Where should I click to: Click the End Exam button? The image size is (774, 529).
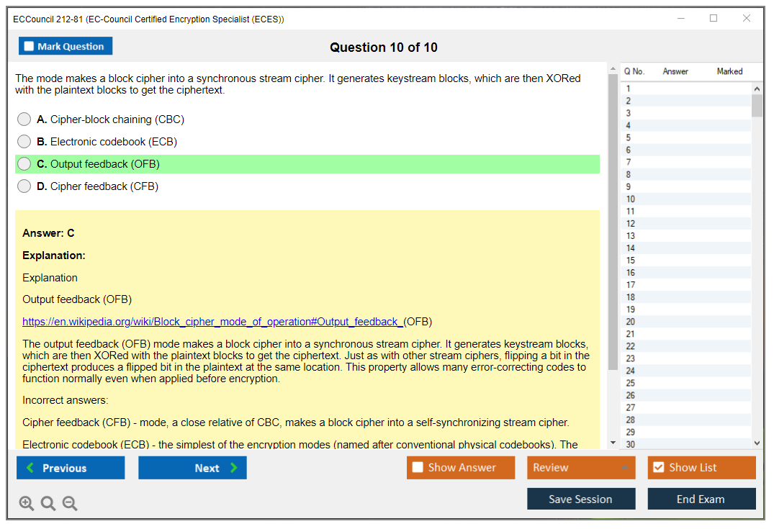click(x=701, y=499)
